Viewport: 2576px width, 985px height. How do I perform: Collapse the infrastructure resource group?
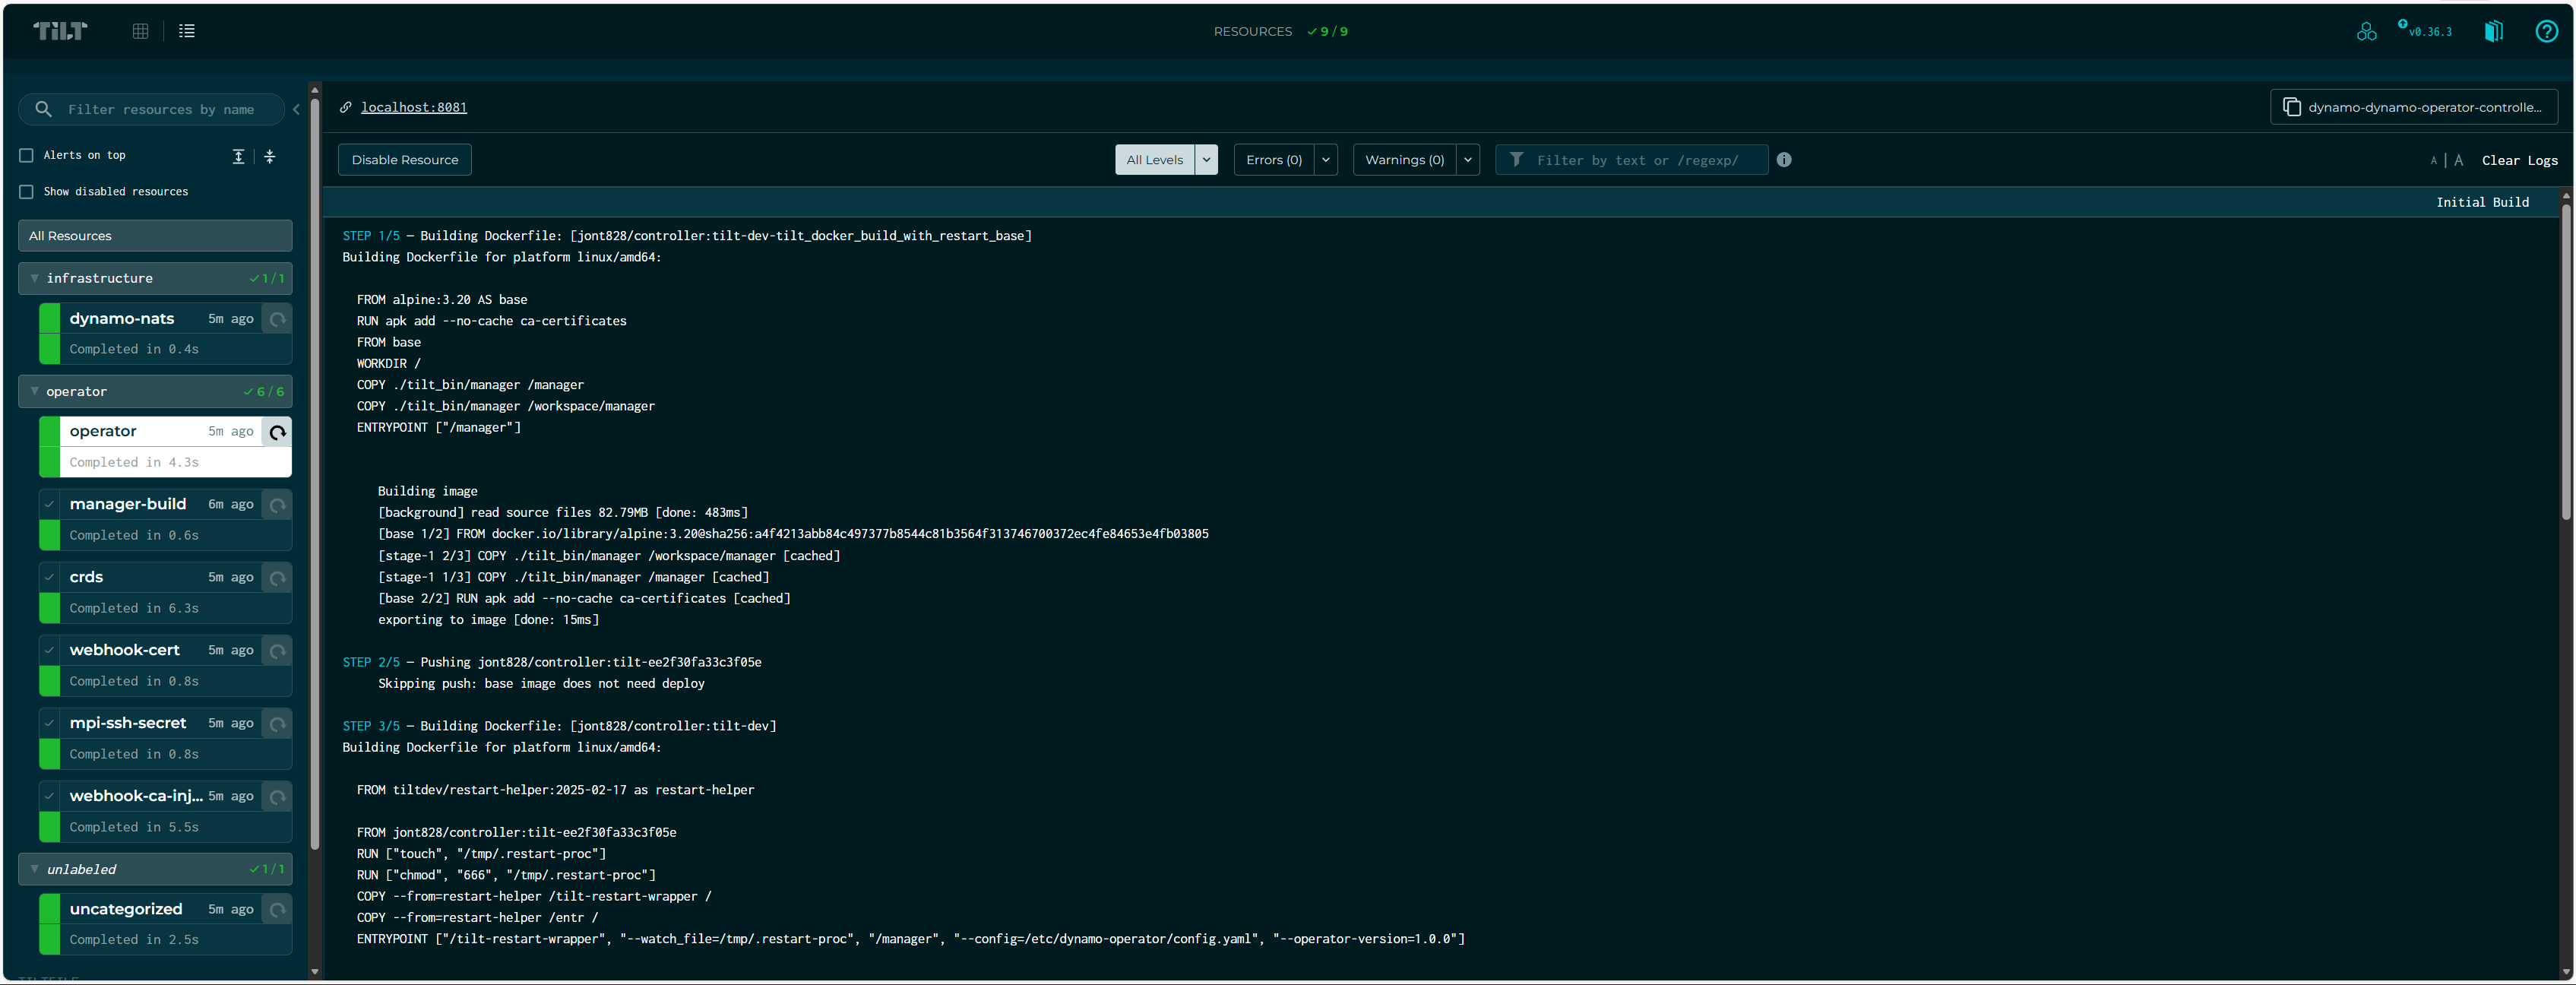(35, 278)
